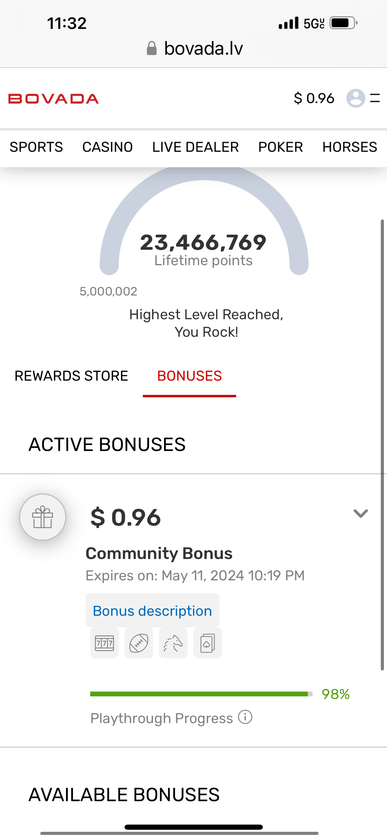Tap the Playthrough Progress info icon
Viewport: 387px width, 838px height.
[x=245, y=717]
